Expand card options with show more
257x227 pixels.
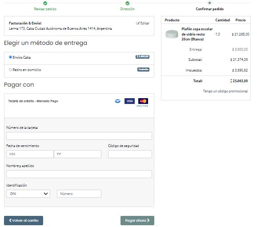[x=142, y=106]
